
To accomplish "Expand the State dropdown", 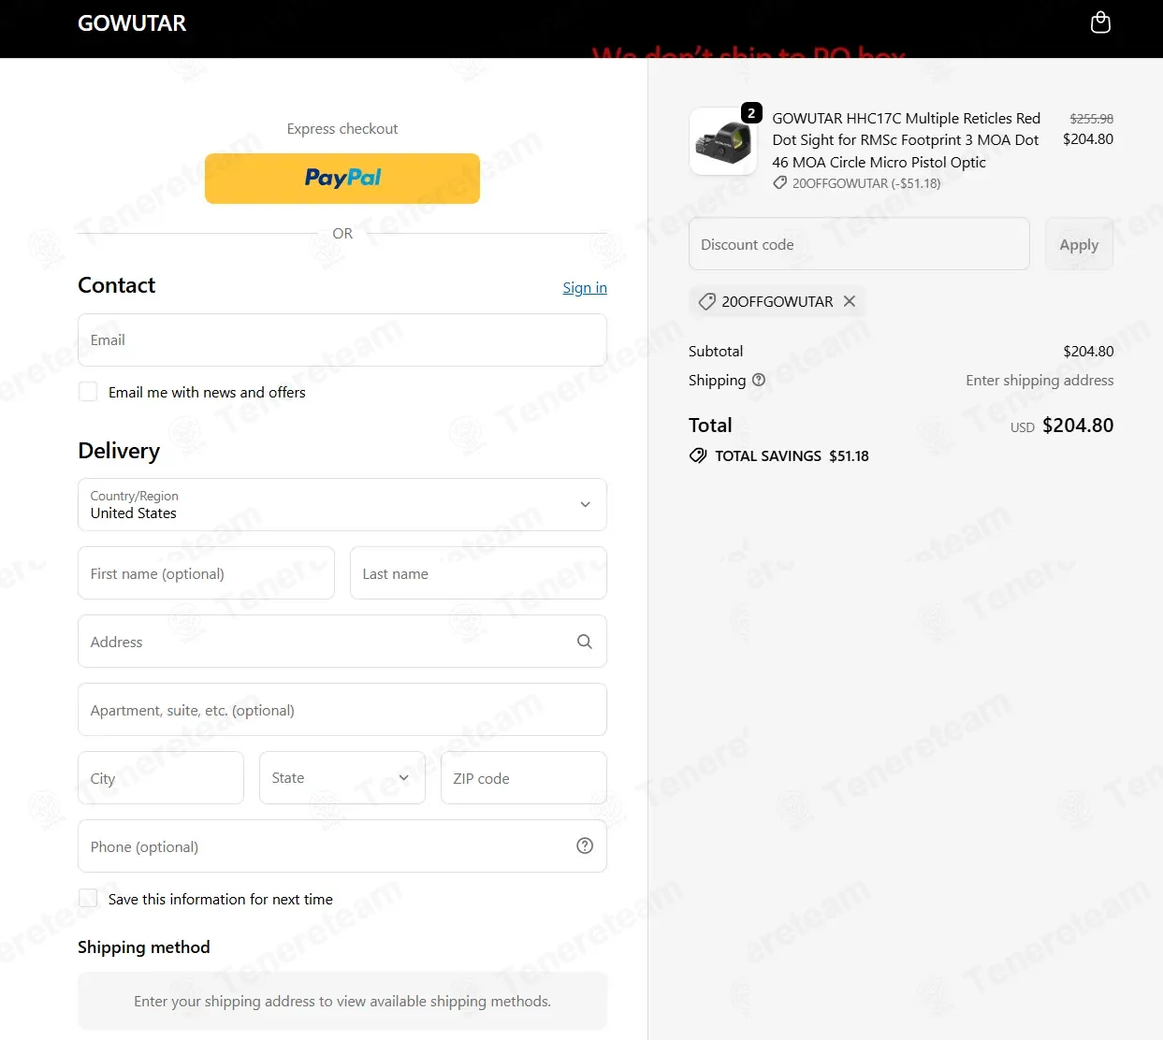I will 342,778.
